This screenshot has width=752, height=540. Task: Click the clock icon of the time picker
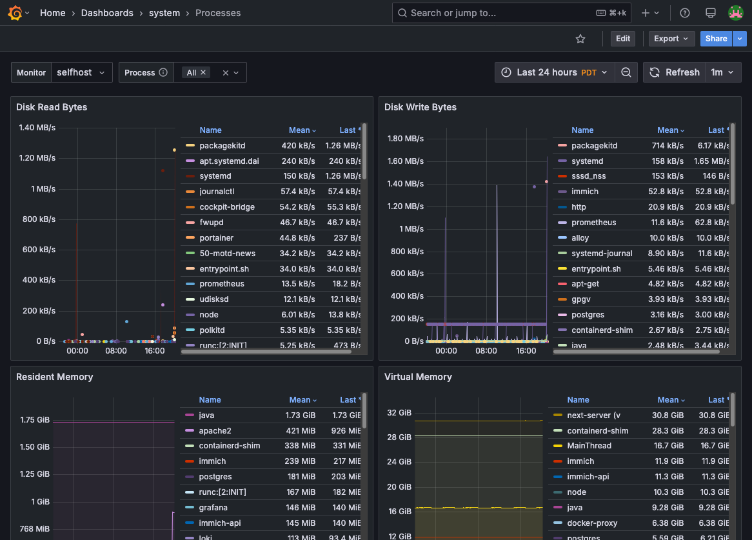(506, 72)
